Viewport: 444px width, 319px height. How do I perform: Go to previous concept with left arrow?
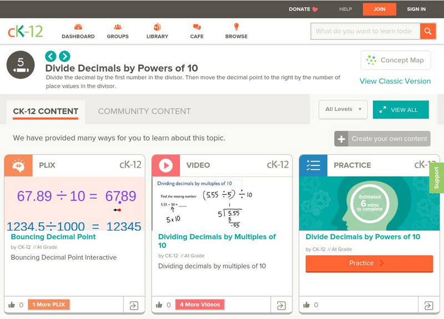tap(51, 56)
